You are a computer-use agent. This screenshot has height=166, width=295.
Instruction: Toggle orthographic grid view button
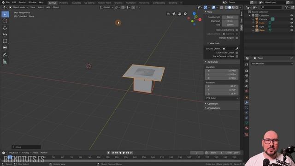168,14
